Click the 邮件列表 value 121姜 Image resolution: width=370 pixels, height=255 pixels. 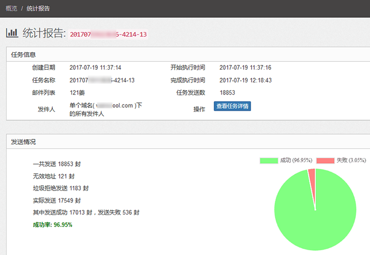point(78,92)
